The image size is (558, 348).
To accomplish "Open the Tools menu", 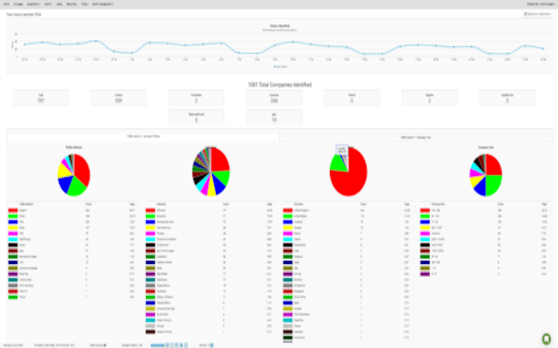I will click(85, 4).
